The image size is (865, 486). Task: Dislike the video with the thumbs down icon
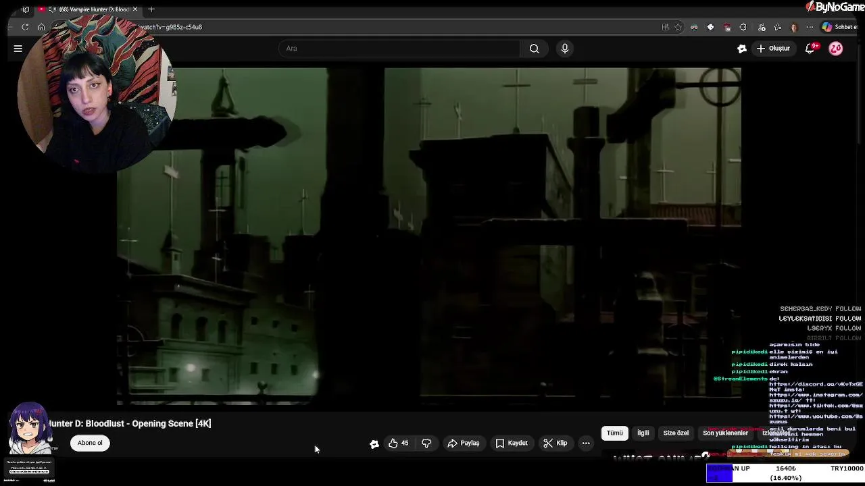(x=426, y=443)
